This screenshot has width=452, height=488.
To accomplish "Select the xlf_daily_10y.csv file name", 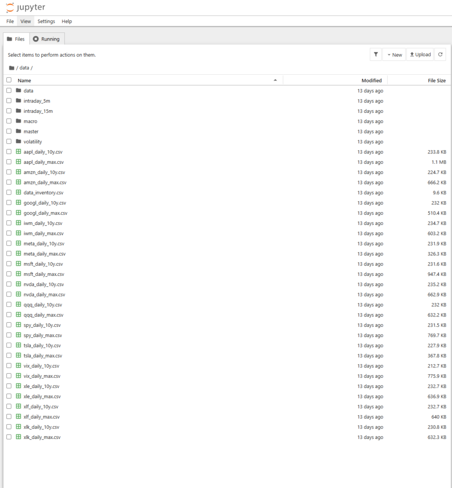I will click(41, 407).
